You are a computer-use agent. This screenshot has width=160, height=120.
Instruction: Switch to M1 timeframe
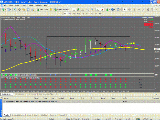point(65,14)
